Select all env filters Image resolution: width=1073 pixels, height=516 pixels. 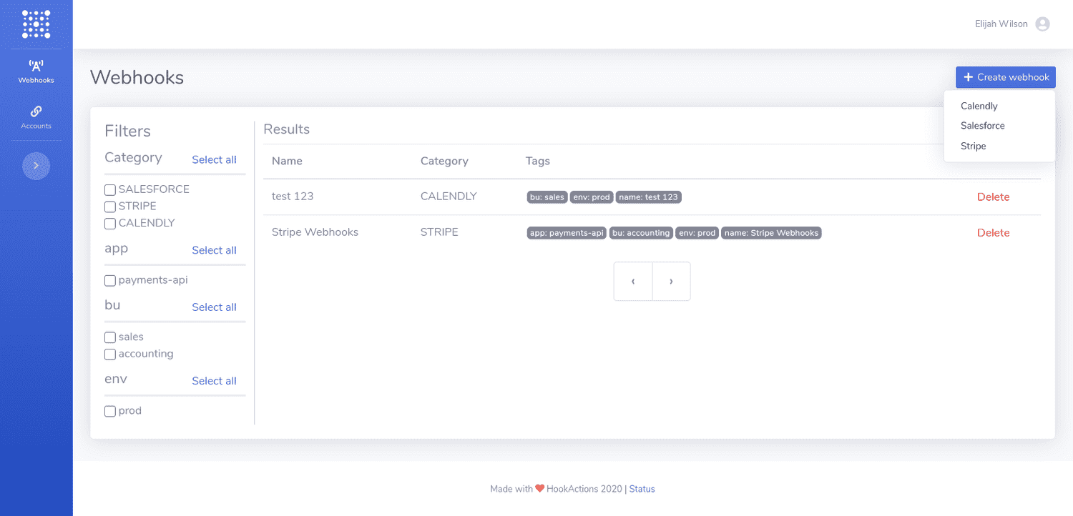[x=214, y=381]
